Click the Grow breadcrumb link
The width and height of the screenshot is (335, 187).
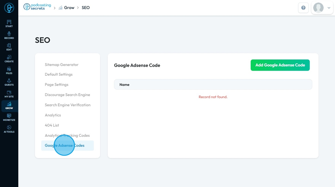(x=69, y=7)
